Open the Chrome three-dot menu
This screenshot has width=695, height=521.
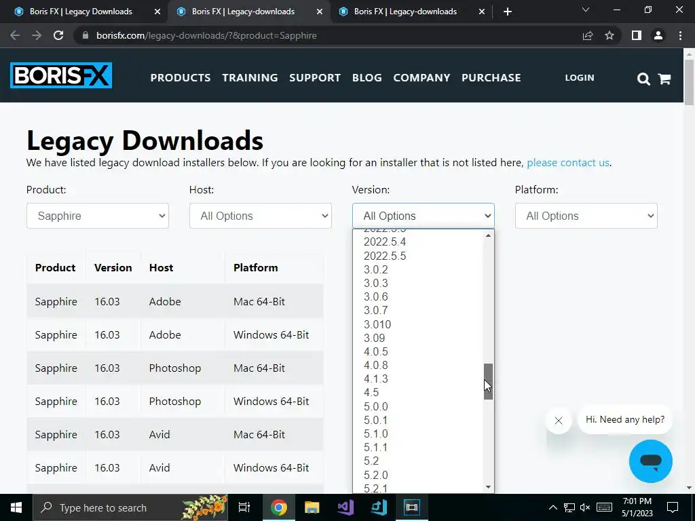680,35
